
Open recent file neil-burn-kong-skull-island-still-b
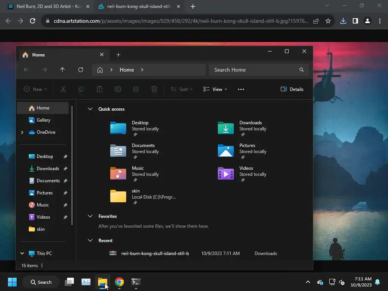point(193,253)
